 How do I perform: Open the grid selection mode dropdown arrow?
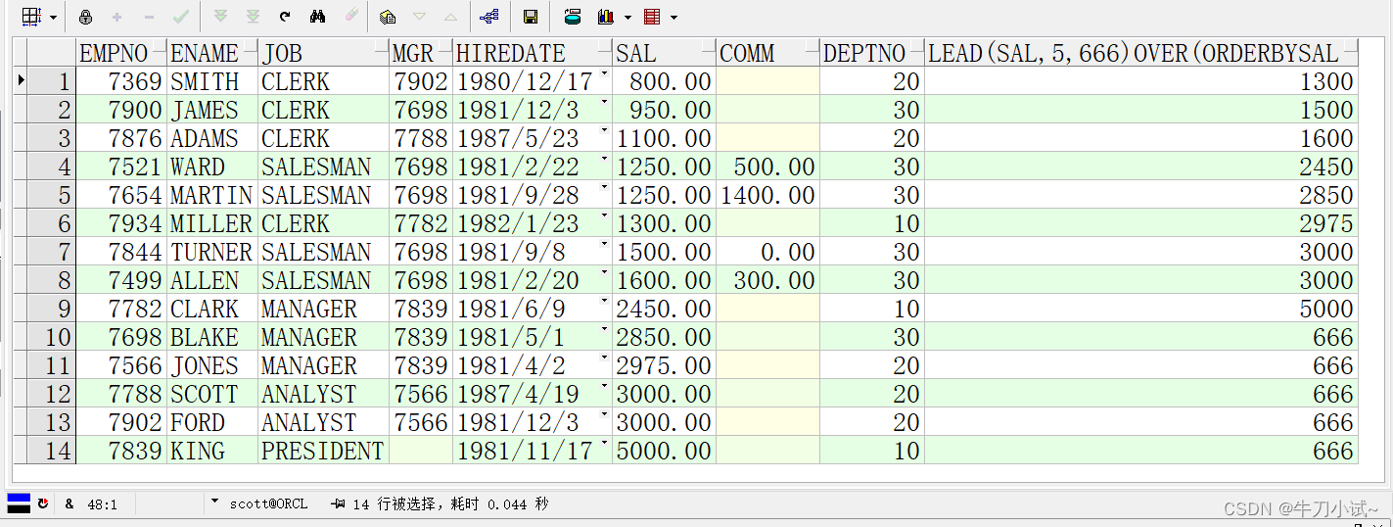(x=53, y=18)
